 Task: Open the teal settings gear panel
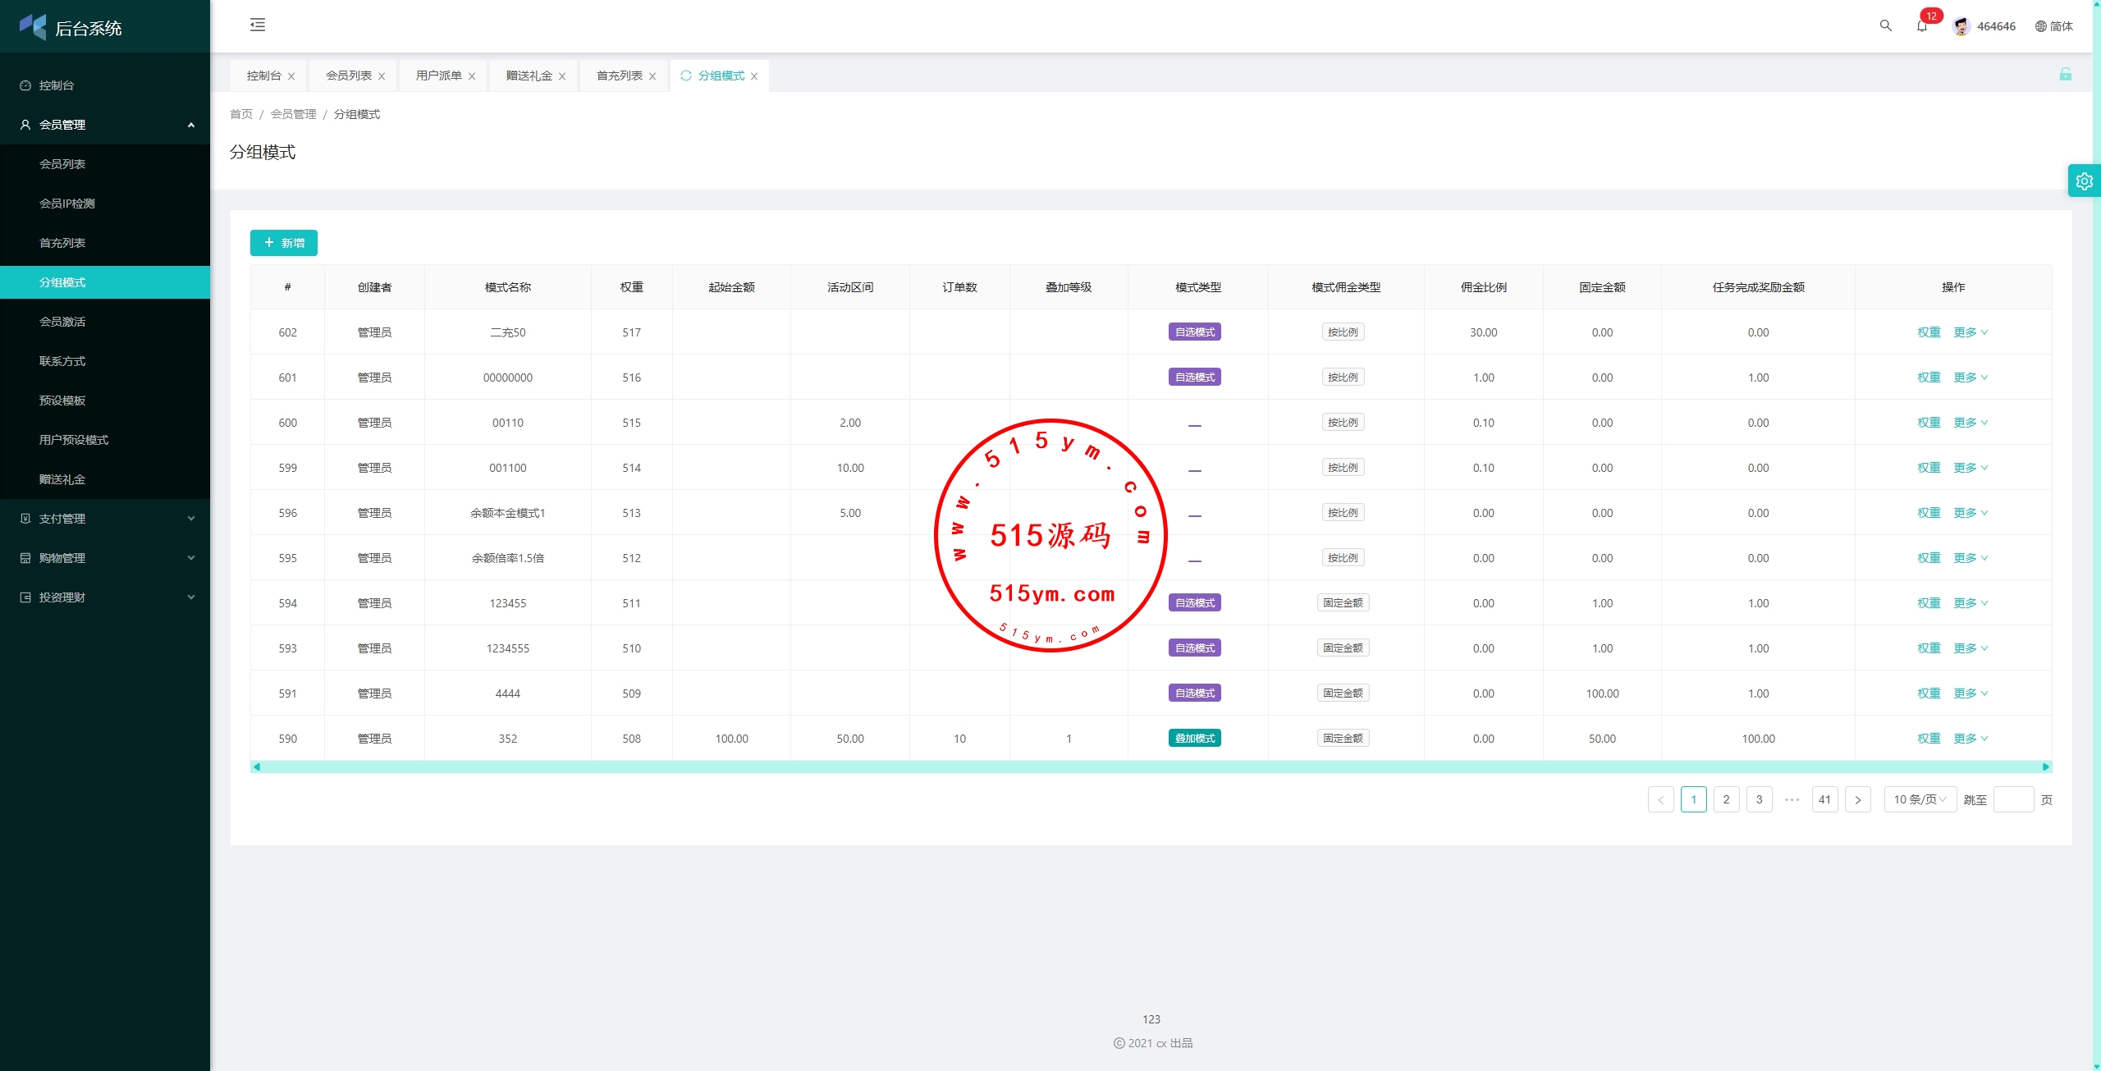click(x=2084, y=181)
